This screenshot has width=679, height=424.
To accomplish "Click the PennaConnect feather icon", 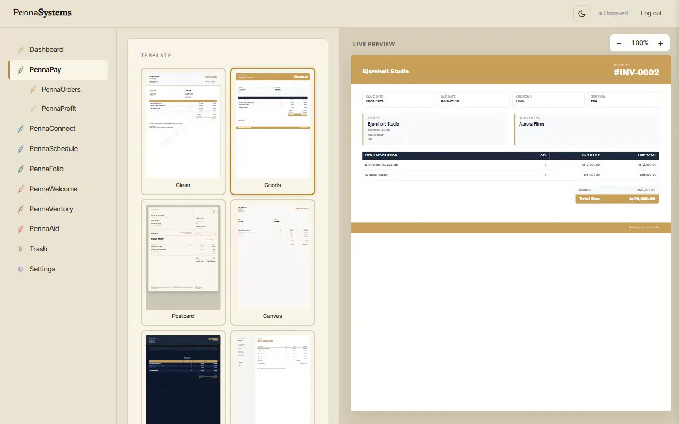I will point(20,129).
